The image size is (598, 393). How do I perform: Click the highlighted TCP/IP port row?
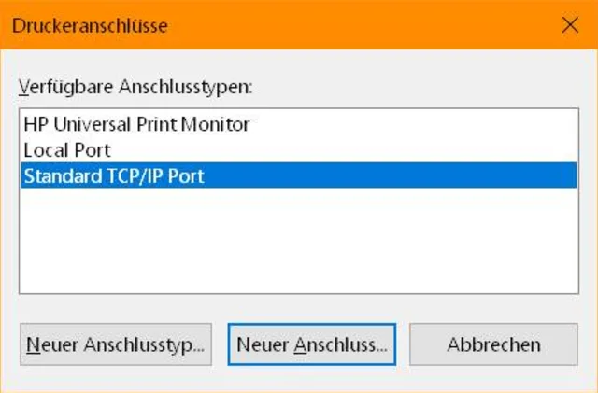[x=299, y=175]
